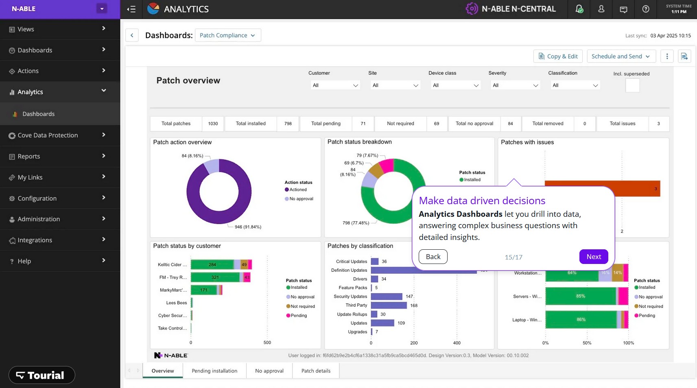Switch to the Overview tab
Image resolution: width=697 pixels, height=388 pixels.
point(163,371)
